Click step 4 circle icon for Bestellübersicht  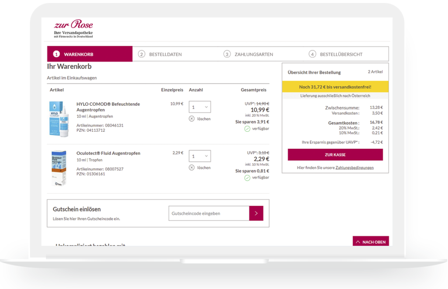pyautogui.click(x=312, y=55)
